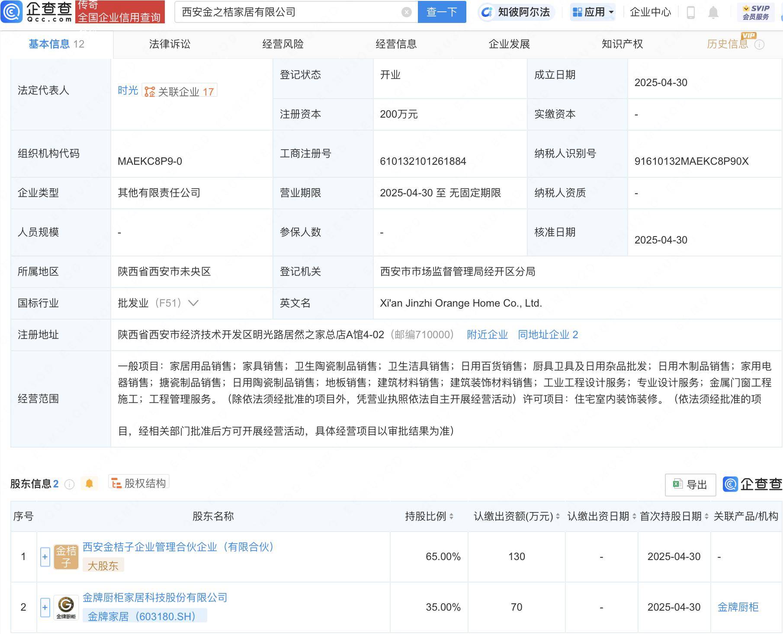Sort by 持股比例 column
783x634 pixels.
429,516
